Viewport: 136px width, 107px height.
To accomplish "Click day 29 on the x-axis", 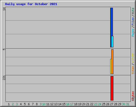I will tap(120, 104).
